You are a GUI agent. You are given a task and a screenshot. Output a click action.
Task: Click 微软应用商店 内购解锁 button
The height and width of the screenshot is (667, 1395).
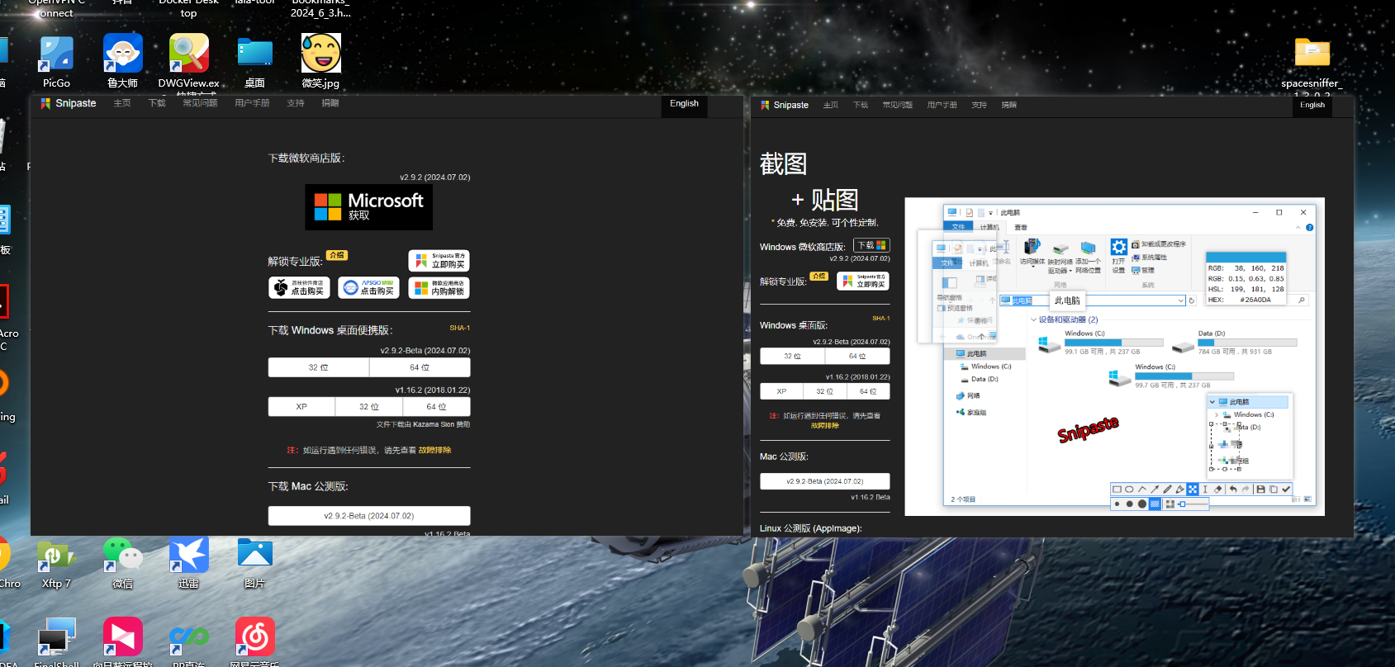click(x=439, y=287)
